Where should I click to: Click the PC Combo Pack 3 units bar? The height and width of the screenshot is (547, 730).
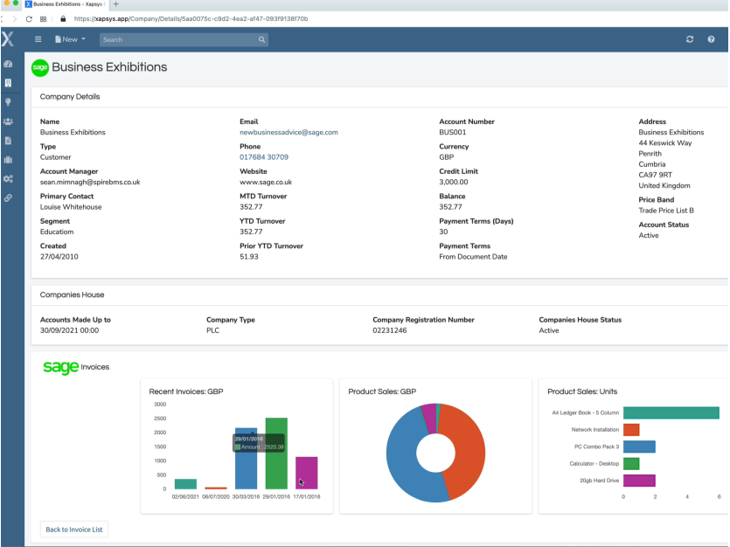pos(639,447)
